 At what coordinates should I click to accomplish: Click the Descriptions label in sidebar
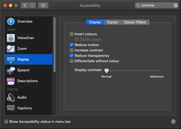pos(28,81)
